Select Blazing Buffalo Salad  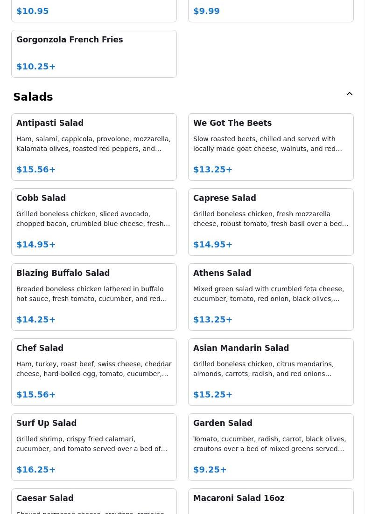pos(94,297)
